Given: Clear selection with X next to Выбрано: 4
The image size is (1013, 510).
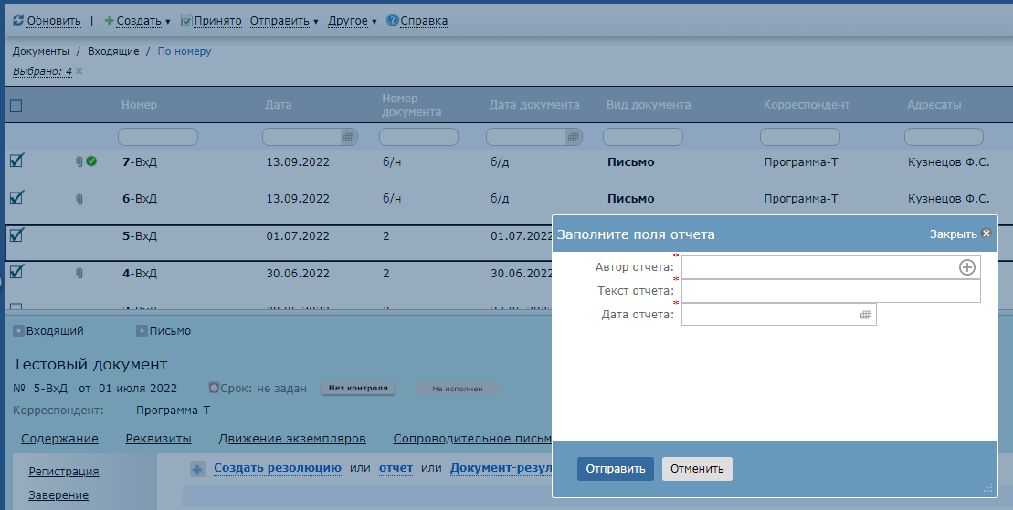Looking at the screenshot, I should [x=79, y=72].
